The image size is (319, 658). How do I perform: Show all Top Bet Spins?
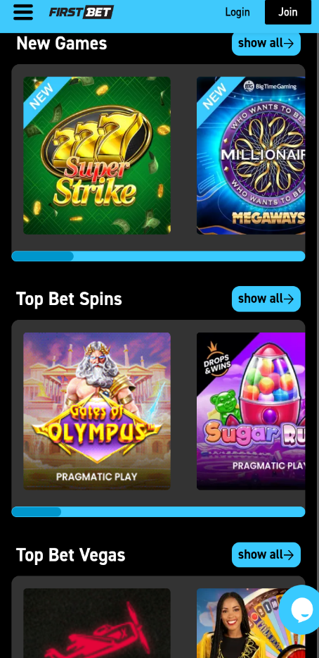tap(266, 299)
